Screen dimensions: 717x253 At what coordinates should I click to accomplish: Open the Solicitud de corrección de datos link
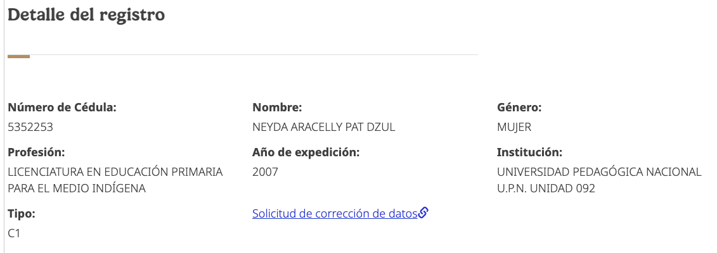(335, 214)
